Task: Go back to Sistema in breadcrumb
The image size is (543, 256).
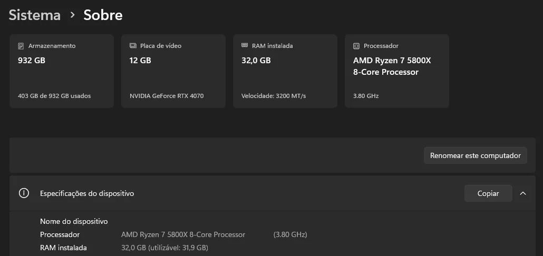Action: [x=35, y=15]
